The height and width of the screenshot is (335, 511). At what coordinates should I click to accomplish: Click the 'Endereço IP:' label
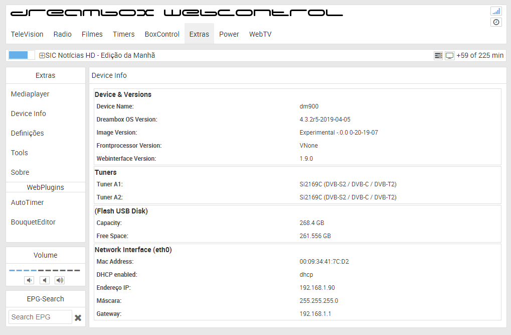(x=113, y=288)
